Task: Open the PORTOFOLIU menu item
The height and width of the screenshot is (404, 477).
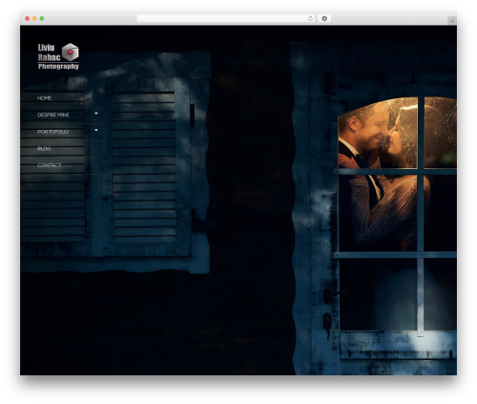Action: point(52,132)
